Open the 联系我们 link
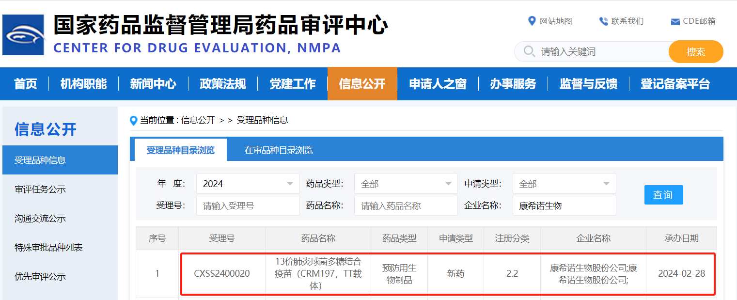Viewport: 737px width, 300px height. (627, 21)
